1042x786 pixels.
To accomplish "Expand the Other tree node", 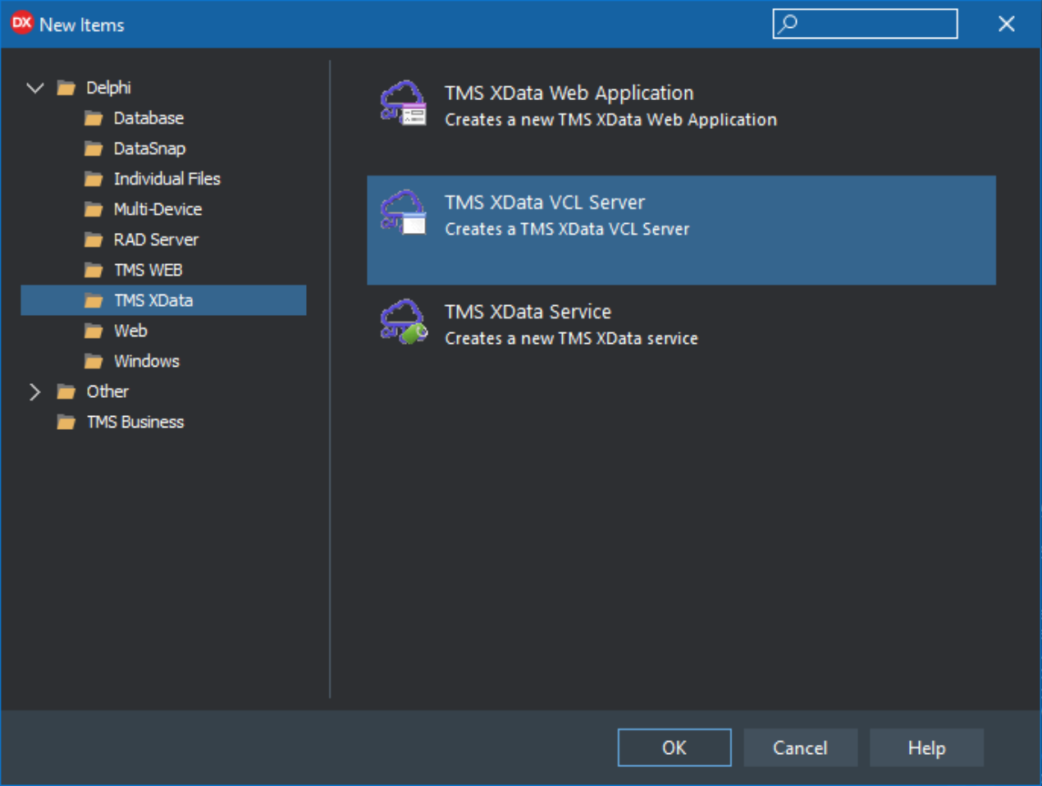I will click(34, 392).
